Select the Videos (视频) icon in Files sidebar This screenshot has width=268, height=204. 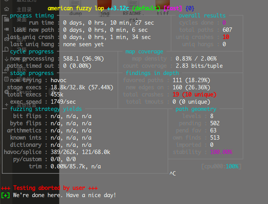tap(7, 29)
